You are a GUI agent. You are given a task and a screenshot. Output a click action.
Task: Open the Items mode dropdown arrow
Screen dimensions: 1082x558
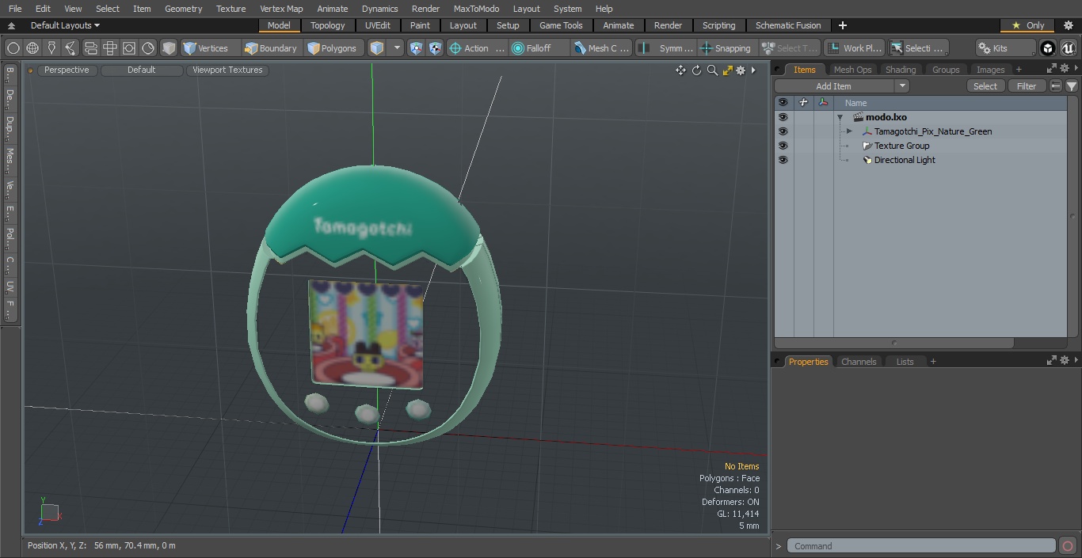tap(397, 48)
